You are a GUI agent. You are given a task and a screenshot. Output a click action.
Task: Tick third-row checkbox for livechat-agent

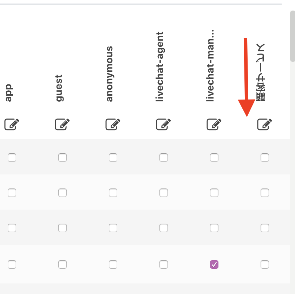click(164, 228)
